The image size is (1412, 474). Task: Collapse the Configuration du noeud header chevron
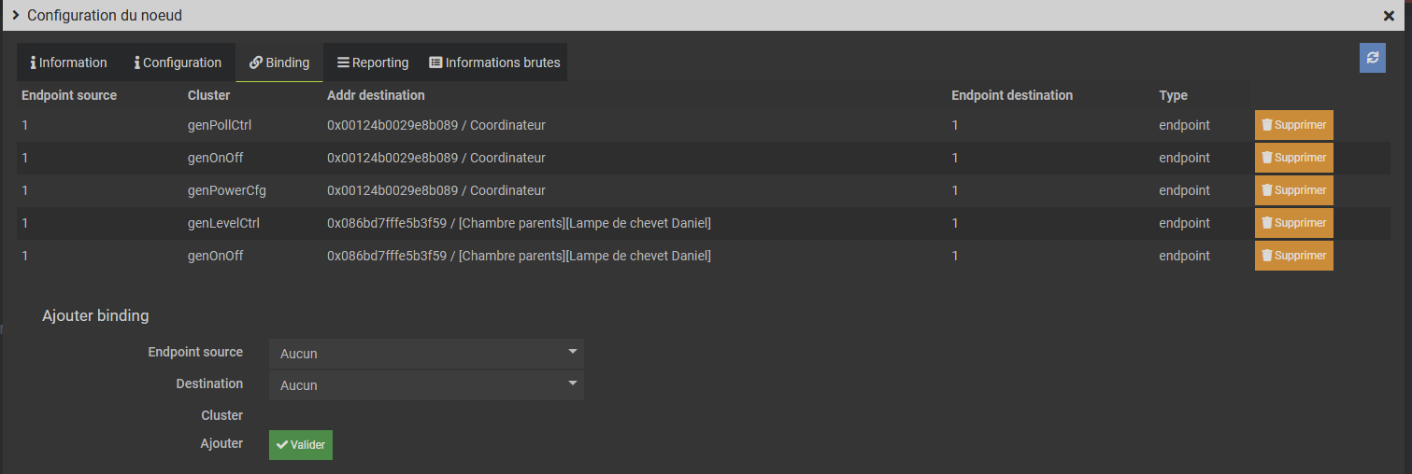click(x=15, y=15)
